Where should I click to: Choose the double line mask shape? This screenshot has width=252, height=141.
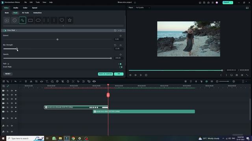(46, 20)
